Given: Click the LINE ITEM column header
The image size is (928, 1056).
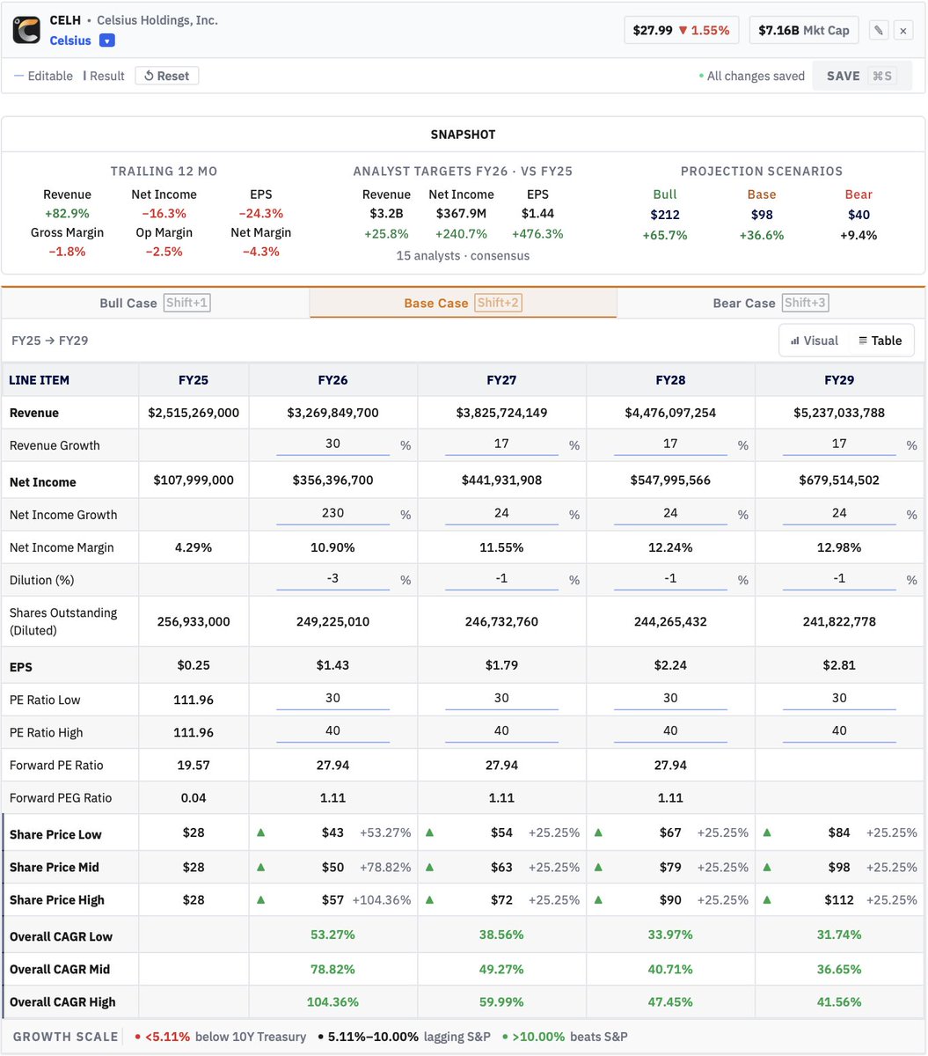Looking at the screenshot, I should point(70,380).
